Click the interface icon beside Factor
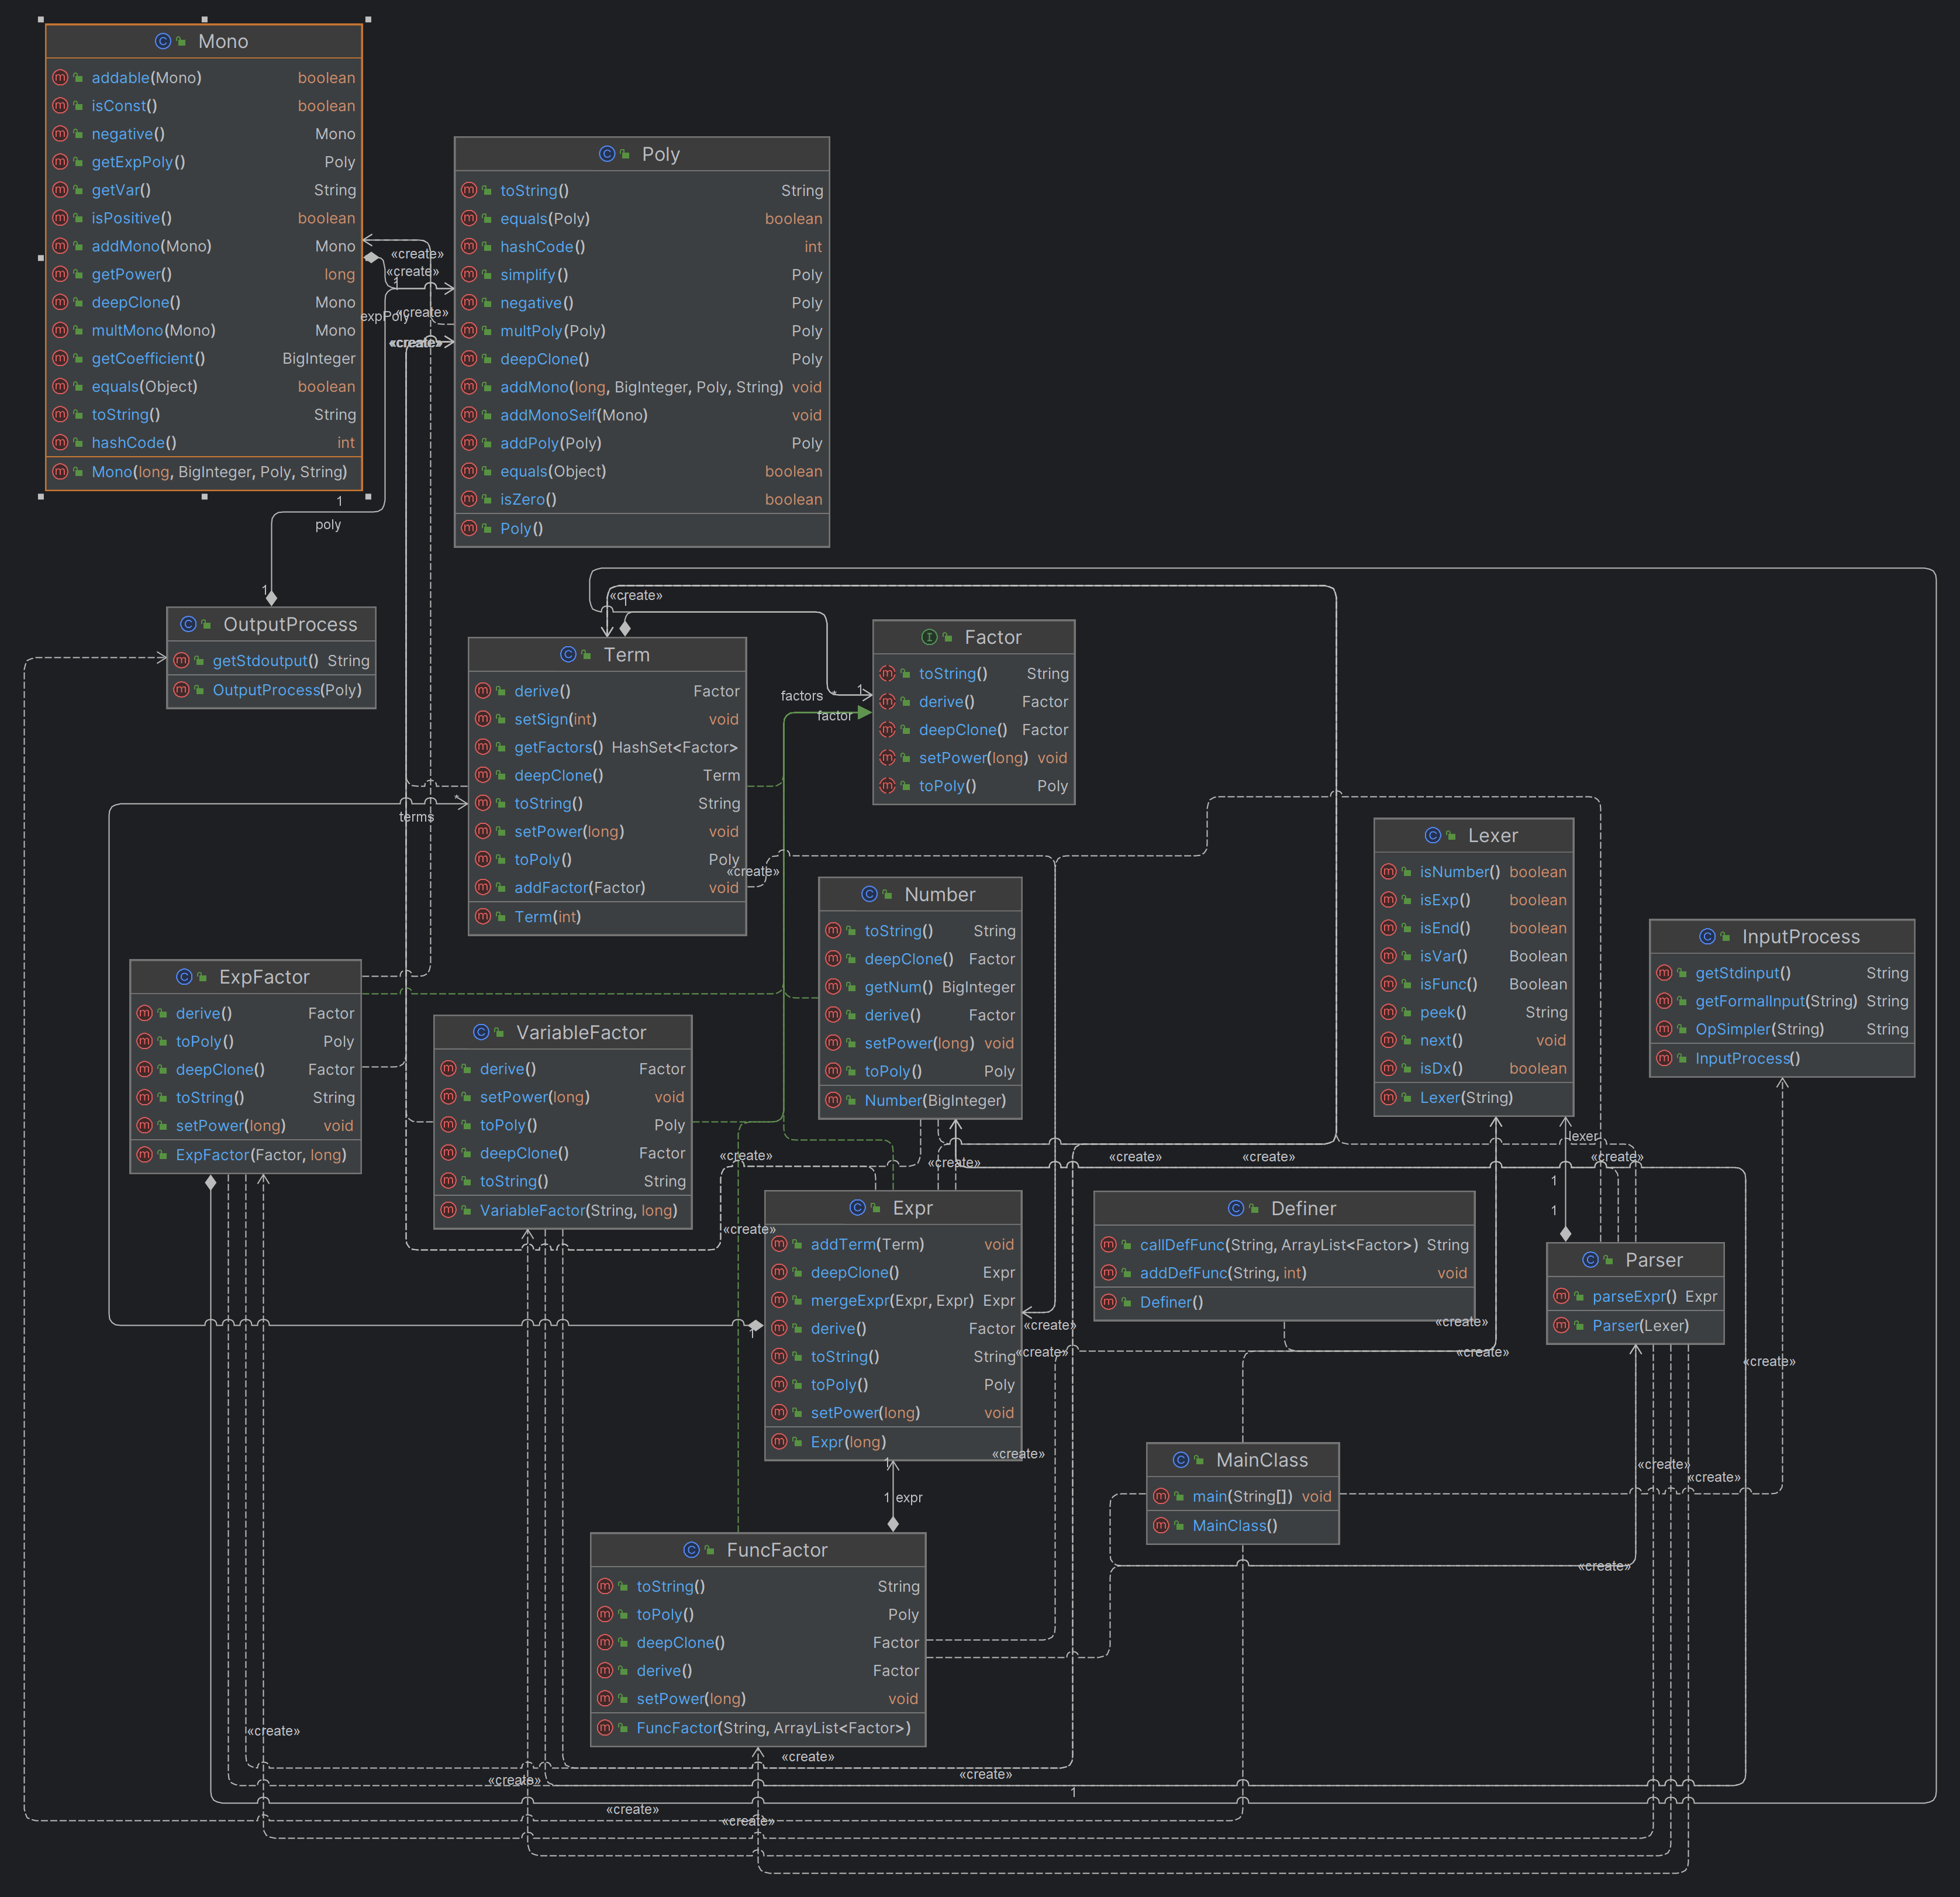The height and width of the screenshot is (1897, 1960). (929, 637)
